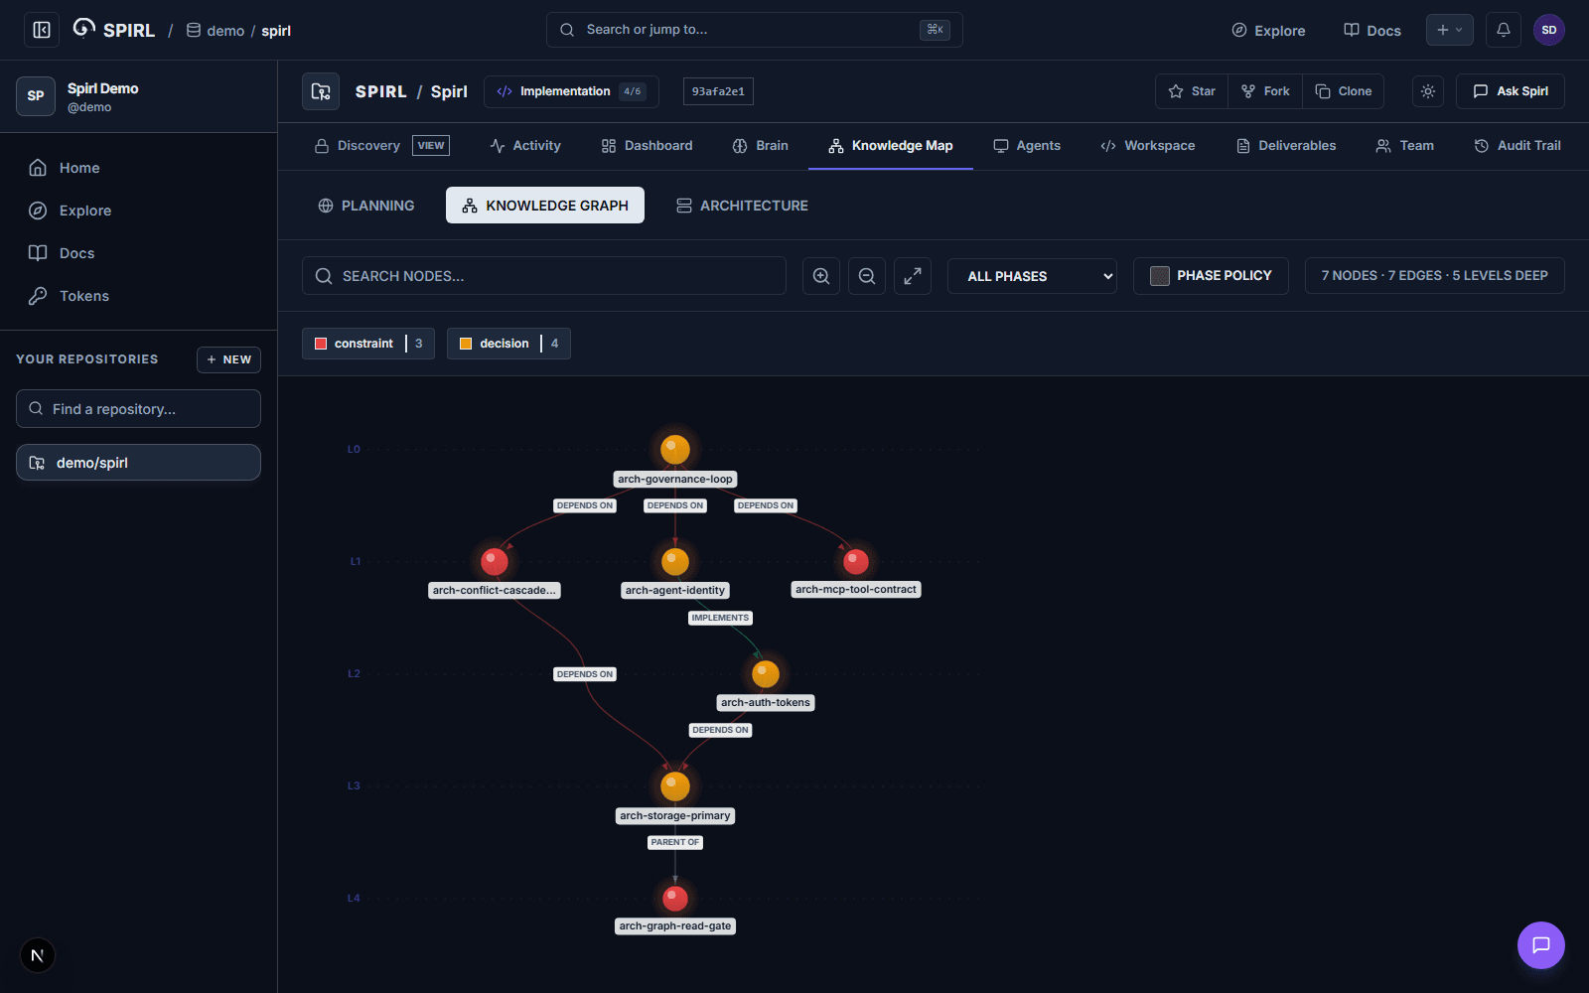Select the Knowledge Graph view
1589x993 pixels.
point(545,206)
